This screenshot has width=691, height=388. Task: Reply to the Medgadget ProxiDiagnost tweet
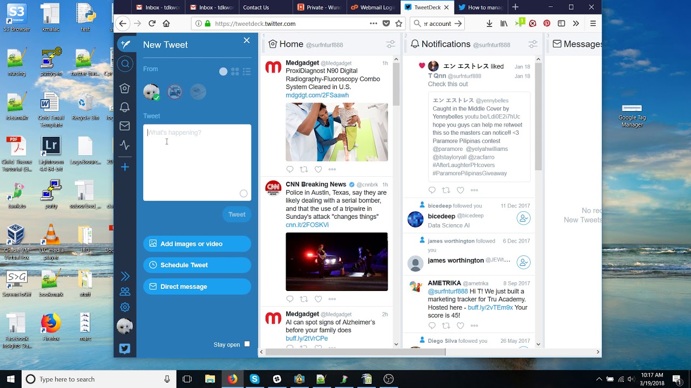coord(290,169)
